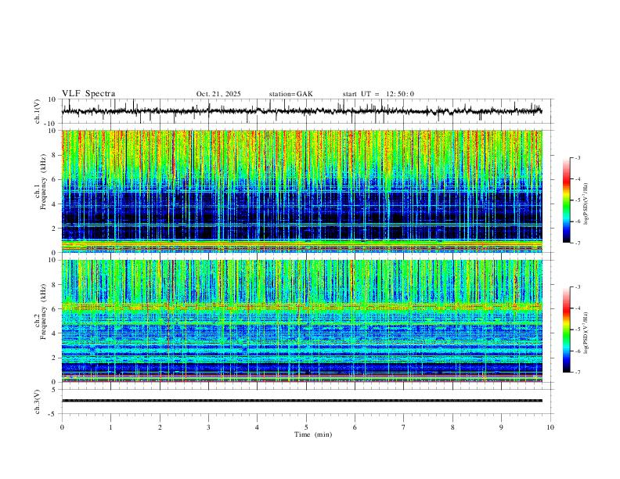Click time axis end tick label "10"
The image size is (620, 479).
[x=550, y=427]
